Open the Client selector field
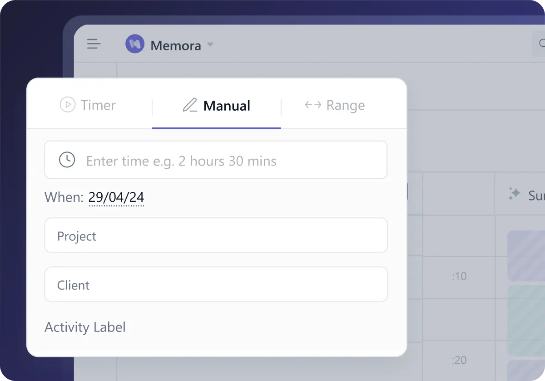Image resolution: width=545 pixels, height=381 pixels. 216,284
